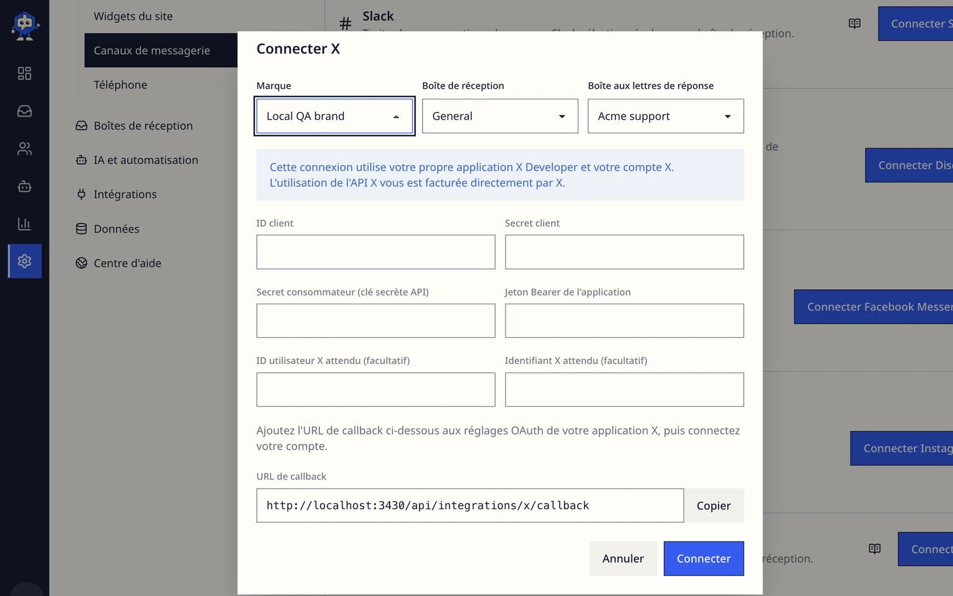Click the URL de callback text box
953x596 pixels.
[470, 506]
